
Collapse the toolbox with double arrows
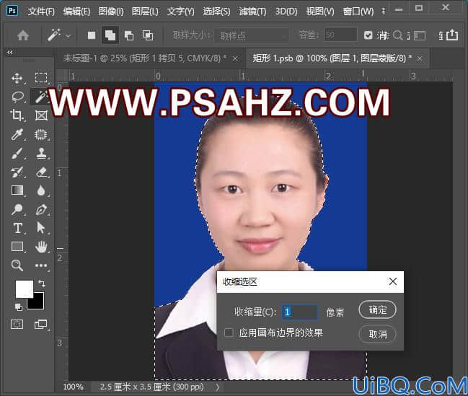tap(10, 52)
